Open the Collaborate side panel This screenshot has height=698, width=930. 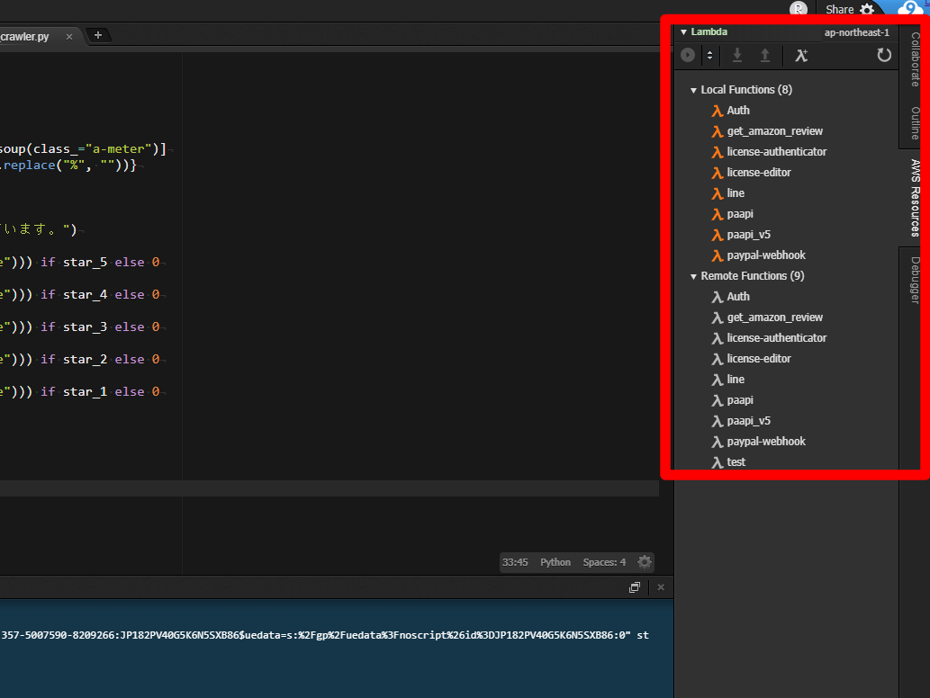point(916,59)
